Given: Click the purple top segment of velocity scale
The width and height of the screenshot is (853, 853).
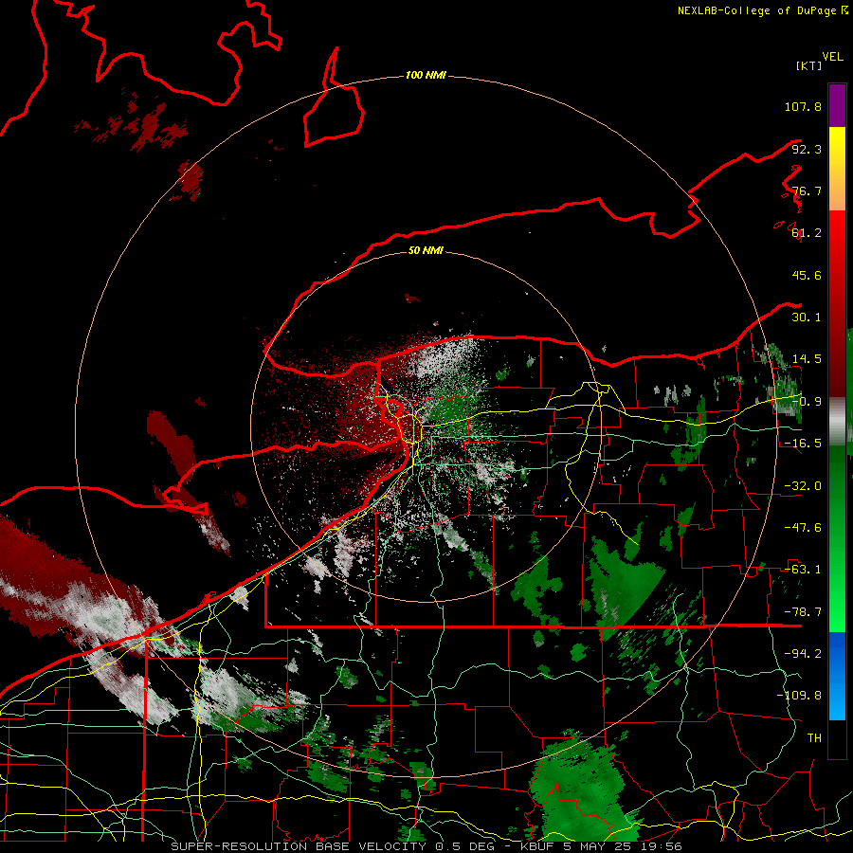Looking at the screenshot, I should click(837, 105).
